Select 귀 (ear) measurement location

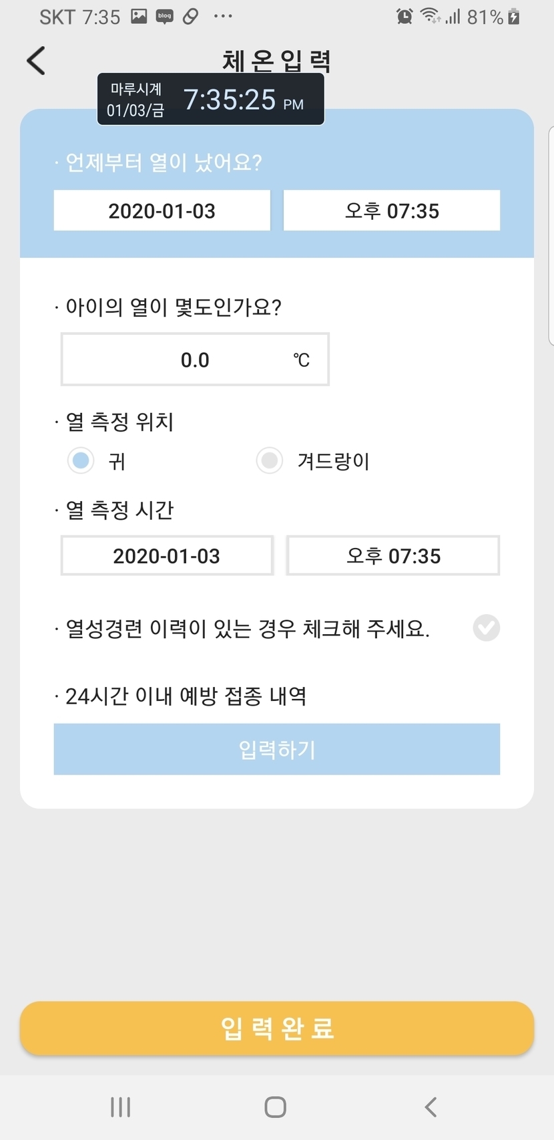(x=81, y=460)
